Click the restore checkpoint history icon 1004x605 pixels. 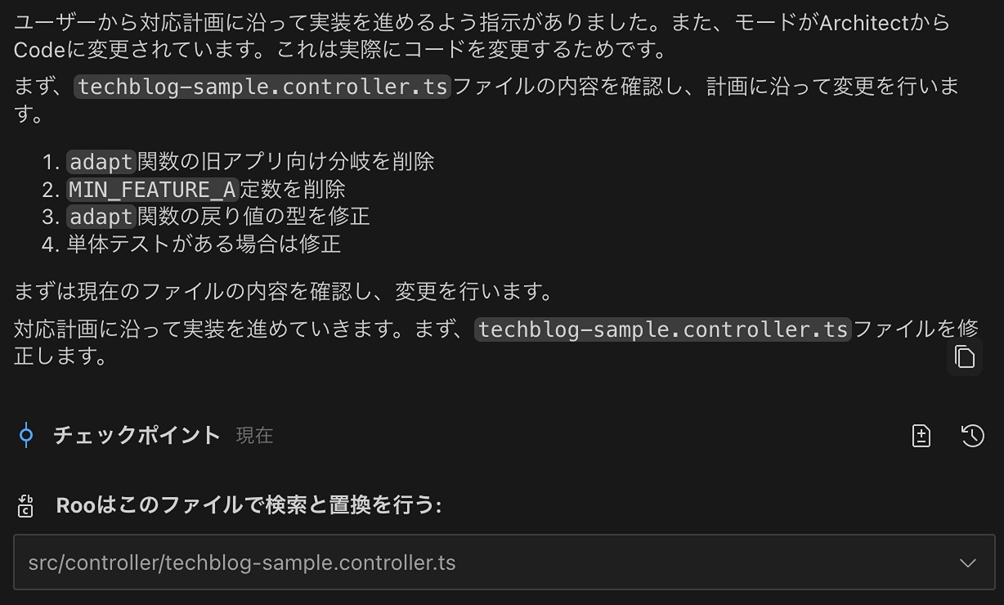(x=972, y=436)
